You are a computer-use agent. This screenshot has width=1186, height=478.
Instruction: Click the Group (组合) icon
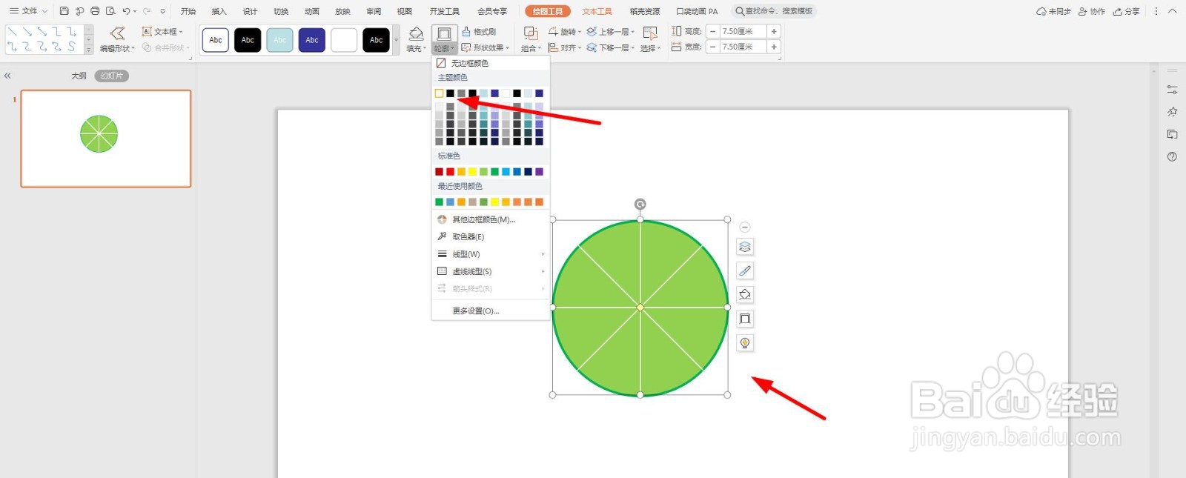point(531,33)
